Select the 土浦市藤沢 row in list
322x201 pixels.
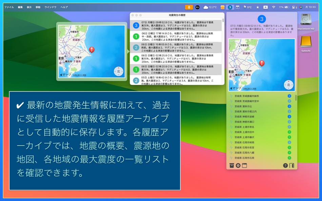pos(261,137)
